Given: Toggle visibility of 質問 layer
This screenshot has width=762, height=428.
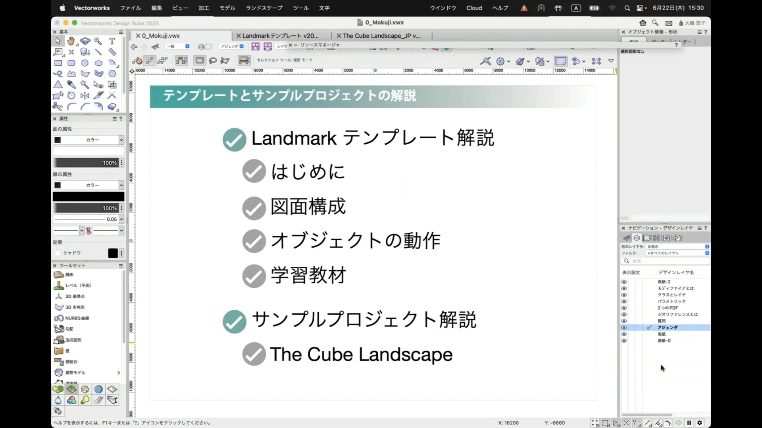Looking at the screenshot, I should click(x=624, y=321).
